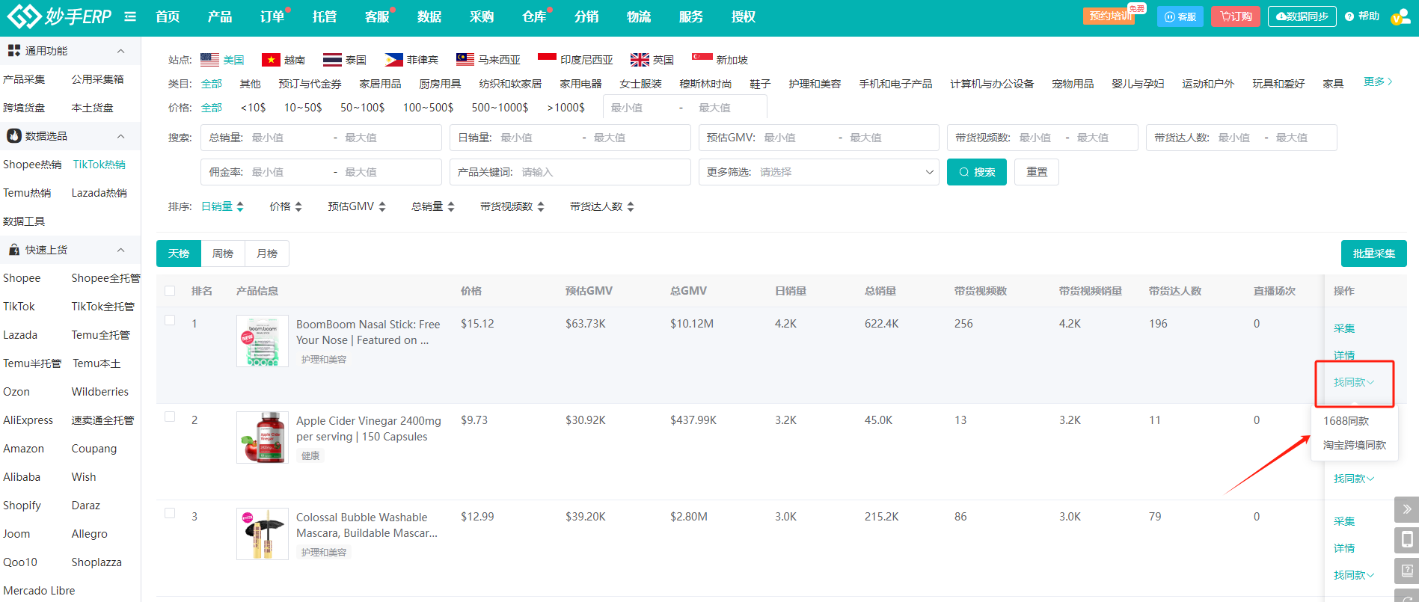Click the floating double-arrow collapse icon
The width and height of the screenshot is (1419, 602).
(x=1406, y=509)
